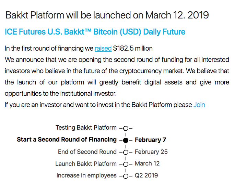Image resolution: width=235 pixels, height=185 pixels.
Task: Click the "Increase in employees" label
Action: (x=86, y=175)
